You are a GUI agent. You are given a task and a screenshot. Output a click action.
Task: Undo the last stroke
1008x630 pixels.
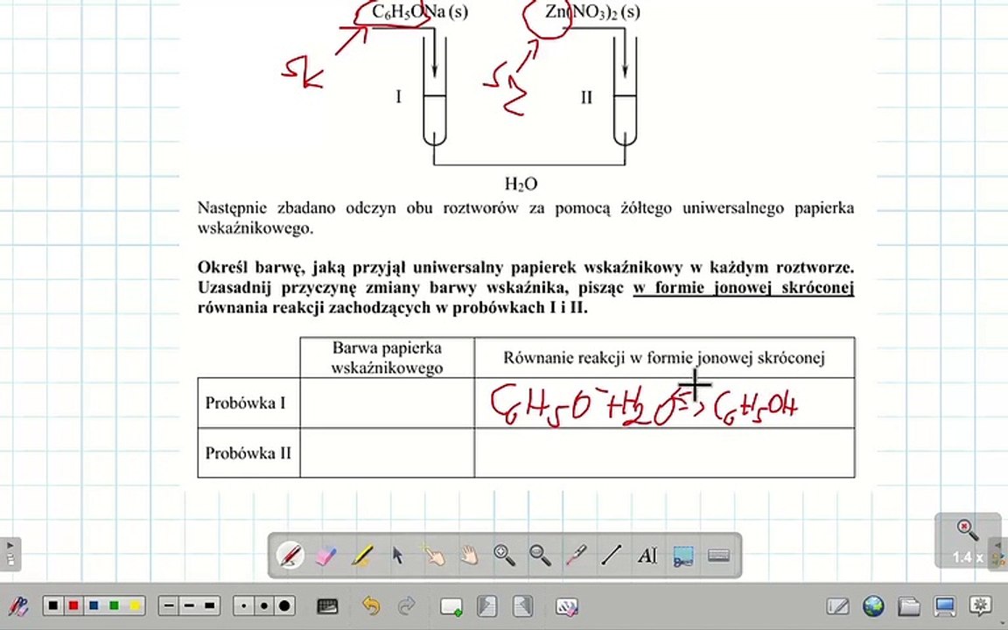tap(371, 605)
